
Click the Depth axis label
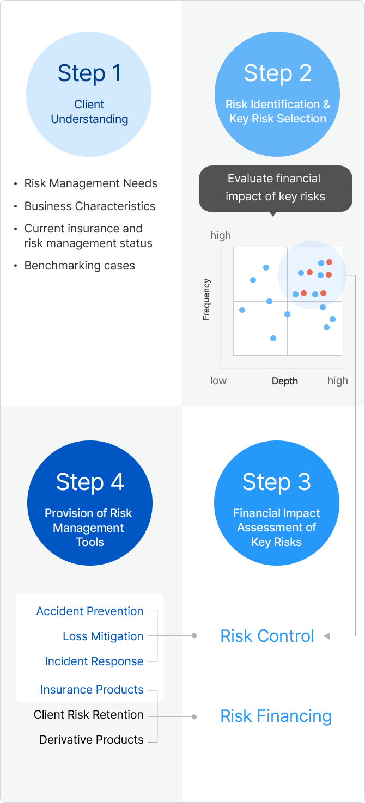285,381
